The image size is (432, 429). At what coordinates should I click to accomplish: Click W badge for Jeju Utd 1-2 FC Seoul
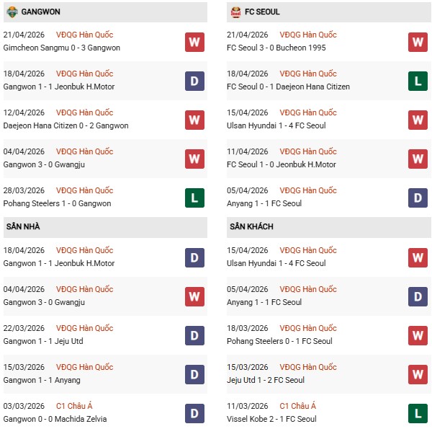[418, 374]
